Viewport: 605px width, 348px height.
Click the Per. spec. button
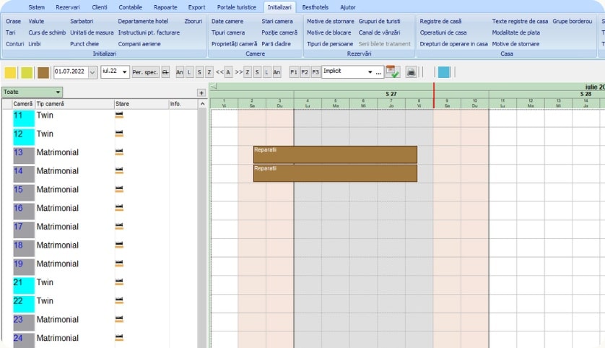145,72
